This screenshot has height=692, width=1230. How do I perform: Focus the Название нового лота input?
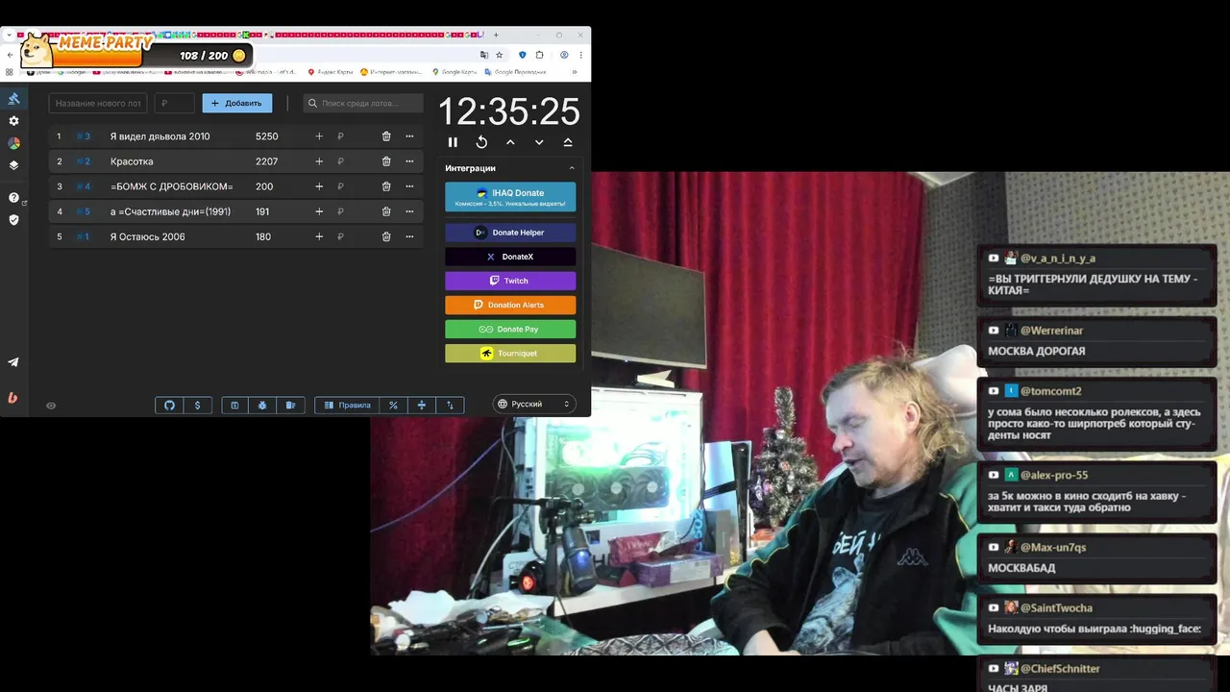98,103
